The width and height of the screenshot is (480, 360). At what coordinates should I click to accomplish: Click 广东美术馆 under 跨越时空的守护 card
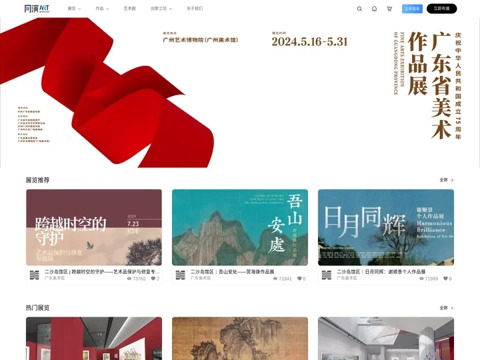tap(55, 278)
